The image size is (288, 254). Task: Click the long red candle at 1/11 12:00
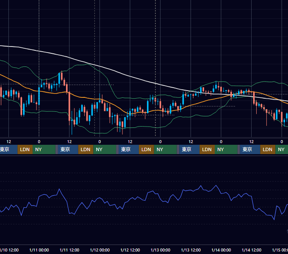pyautogui.click(x=69, y=106)
